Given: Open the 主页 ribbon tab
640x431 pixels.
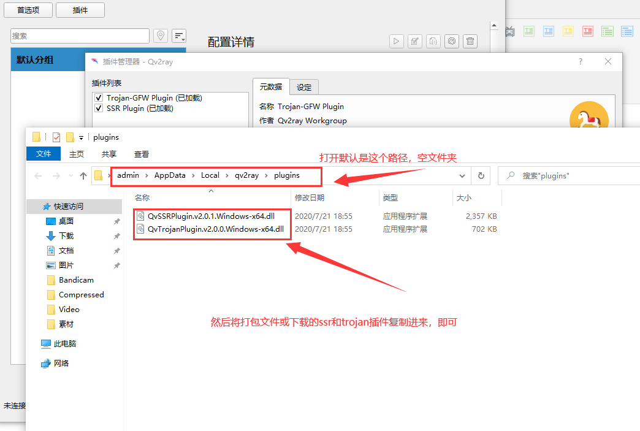Looking at the screenshot, I should pyautogui.click(x=77, y=154).
